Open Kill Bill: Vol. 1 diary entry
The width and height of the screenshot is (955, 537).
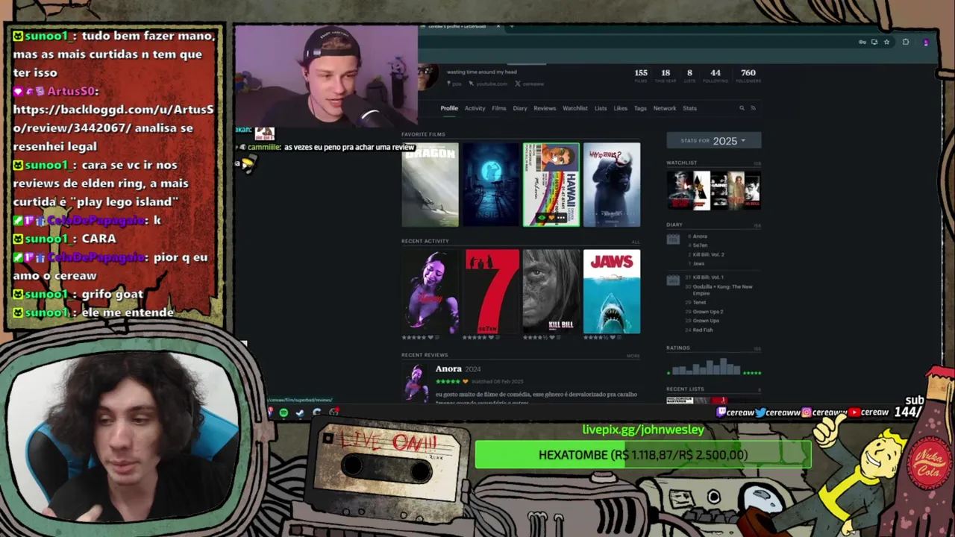(x=709, y=277)
